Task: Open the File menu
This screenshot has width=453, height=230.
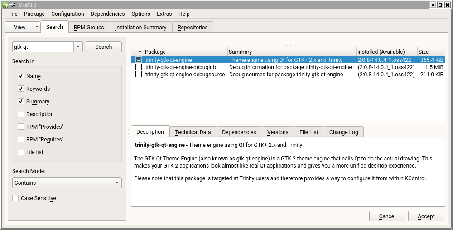Action: (x=13, y=14)
